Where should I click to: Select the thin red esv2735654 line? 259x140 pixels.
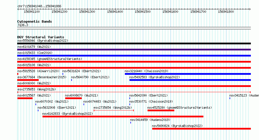click(x=114, y=110)
